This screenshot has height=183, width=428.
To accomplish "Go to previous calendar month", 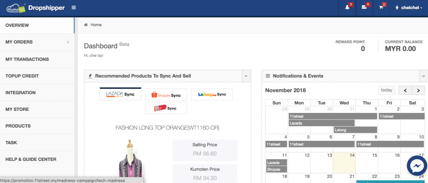I will (405, 90).
